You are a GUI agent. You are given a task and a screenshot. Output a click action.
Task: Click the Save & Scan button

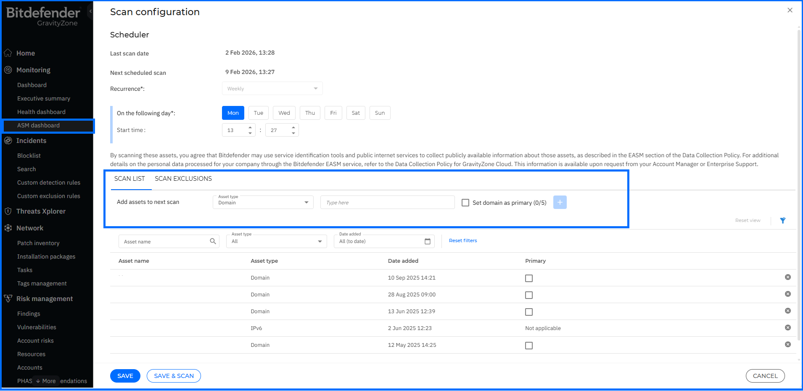tap(174, 376)
